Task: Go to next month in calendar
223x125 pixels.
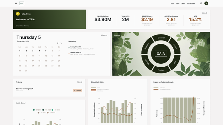Action: click(x=61, y=43)
